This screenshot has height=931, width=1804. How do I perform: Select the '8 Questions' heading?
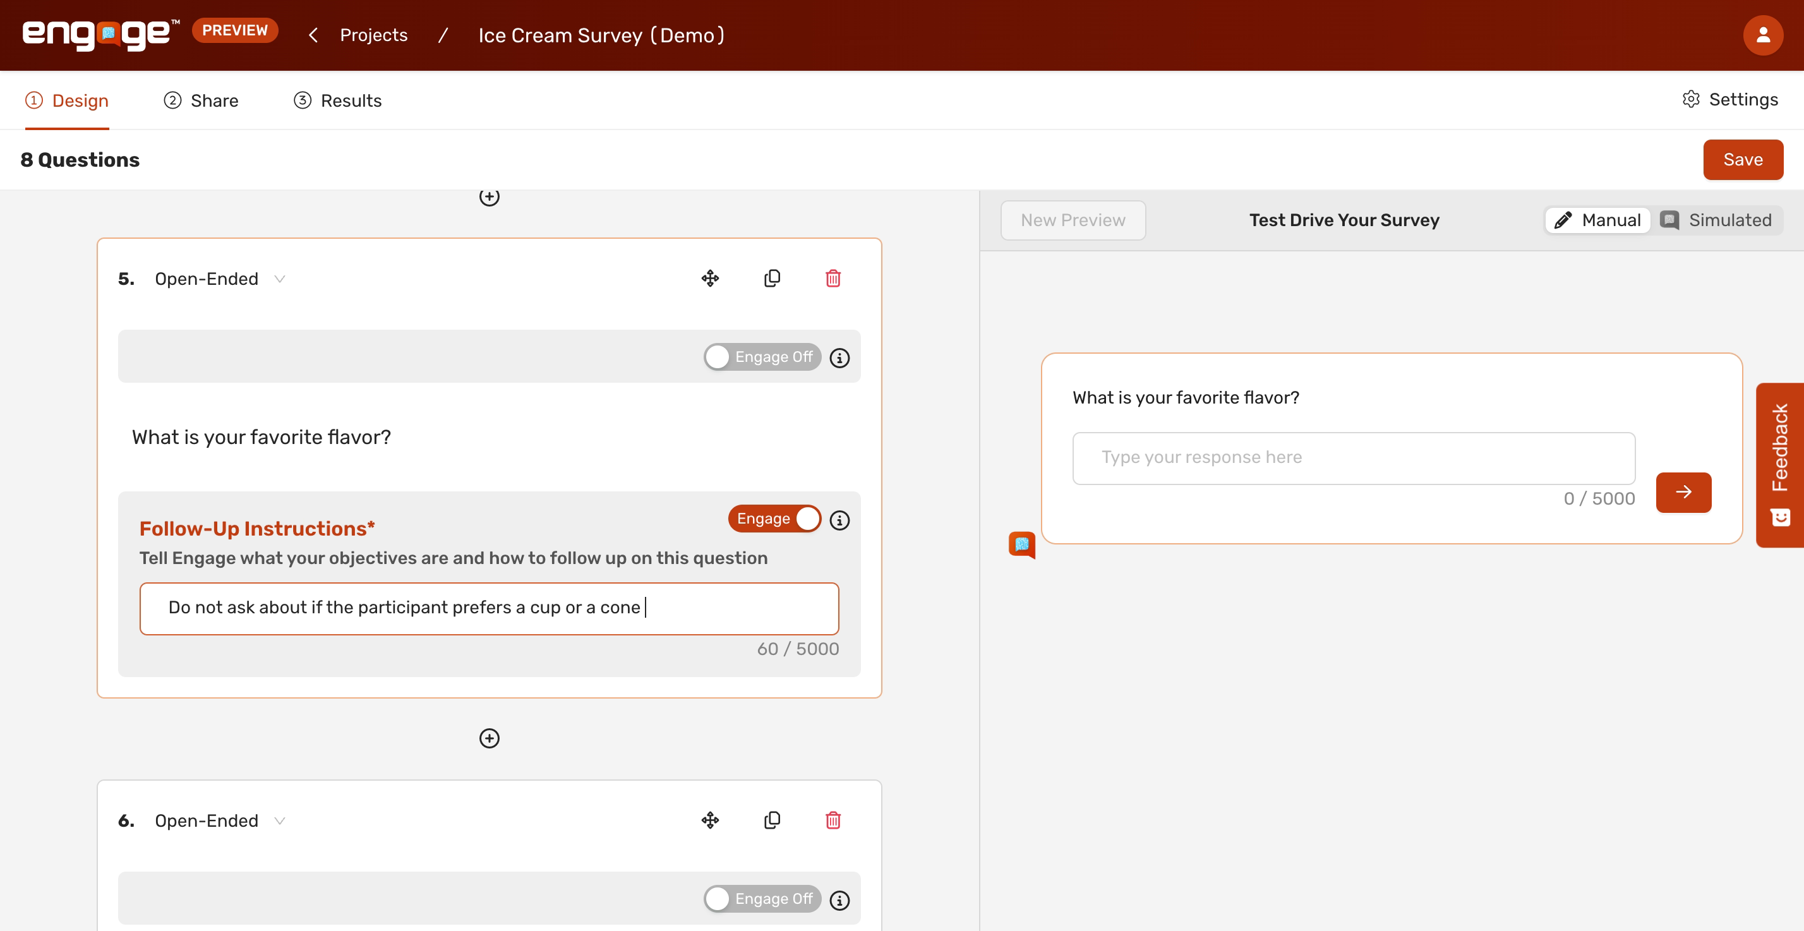[80, 160]
